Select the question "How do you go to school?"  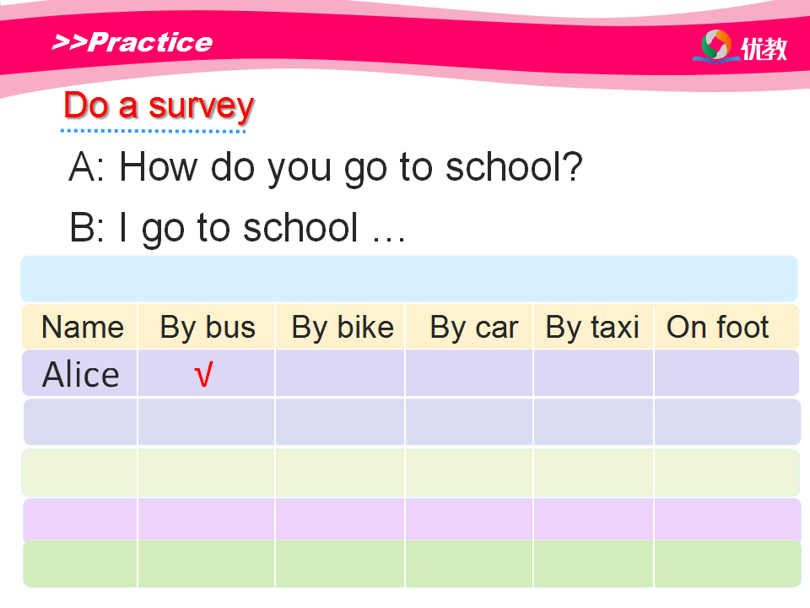pyautogui.click(x=326, y=167)
